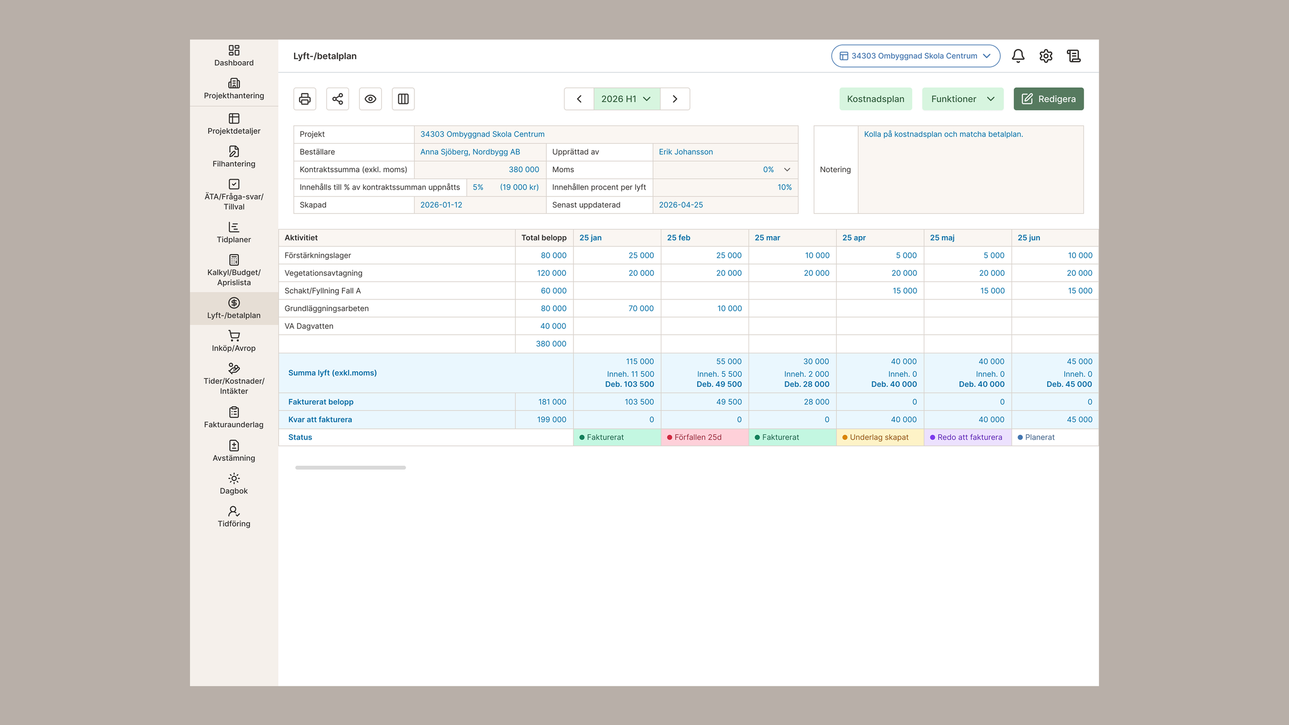Click the Underlag skapat status cell

[880, 437]
